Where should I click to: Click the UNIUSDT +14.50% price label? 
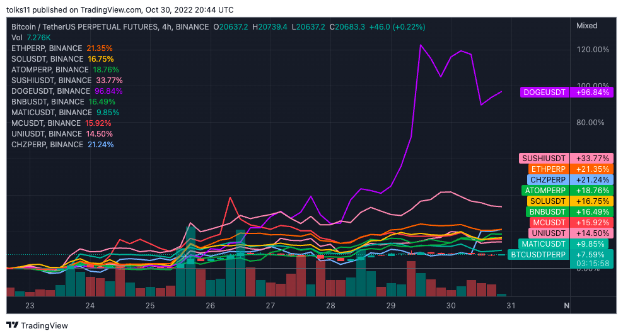click(571, 233)
